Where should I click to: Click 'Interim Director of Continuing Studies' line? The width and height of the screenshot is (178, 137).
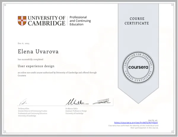click(x=33, y=111)
